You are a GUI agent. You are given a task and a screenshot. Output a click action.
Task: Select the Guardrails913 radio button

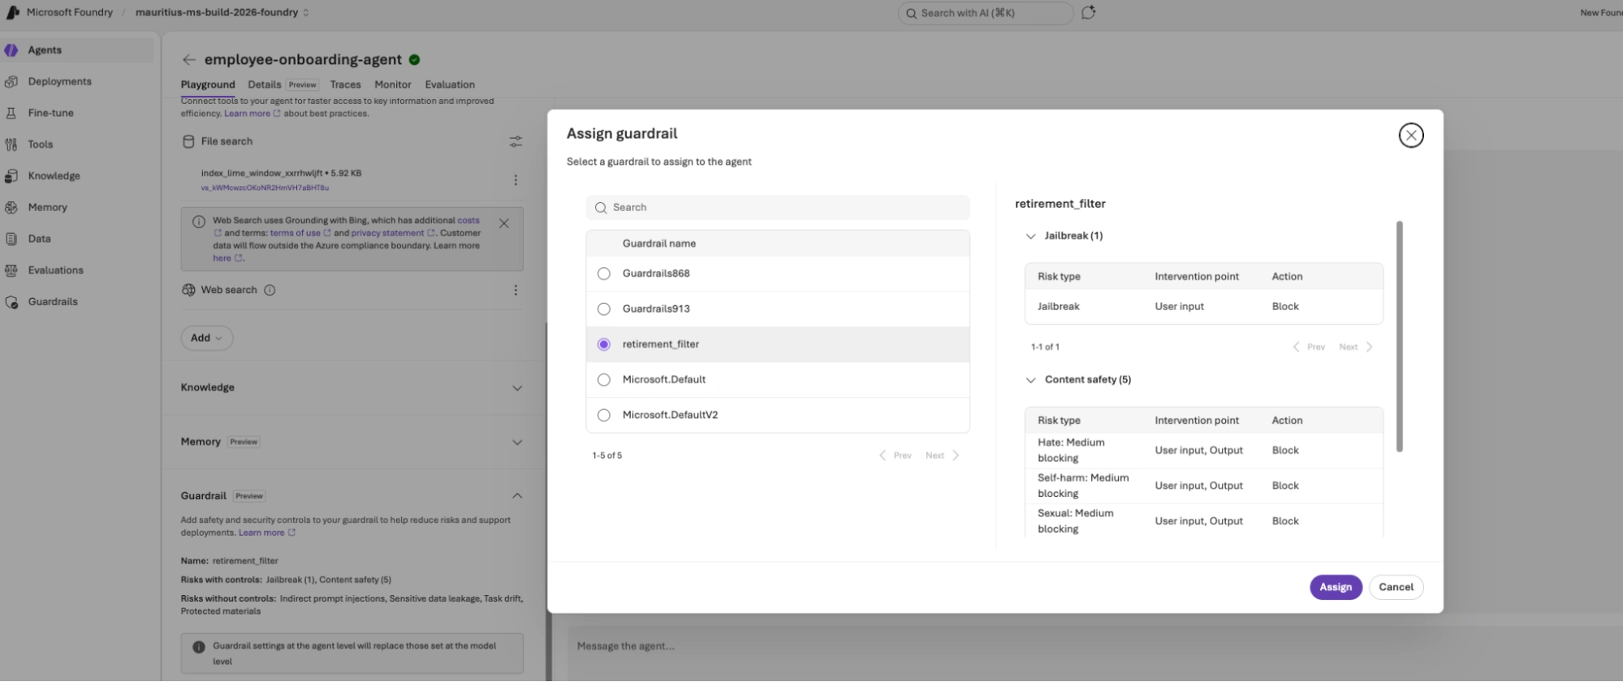[x=604, y=309]
